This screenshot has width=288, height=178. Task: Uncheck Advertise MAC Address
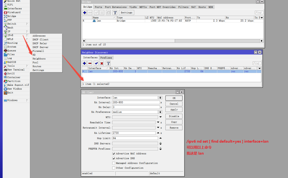(x=114, y=154)
